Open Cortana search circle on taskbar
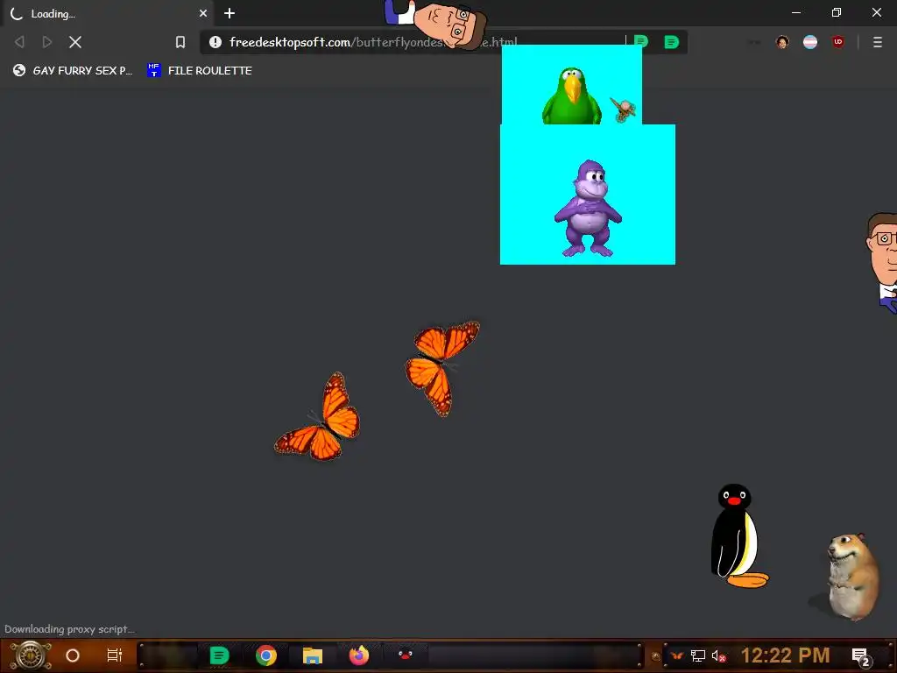897x673 pixels. pyautogui.click(x=73, y=655)
